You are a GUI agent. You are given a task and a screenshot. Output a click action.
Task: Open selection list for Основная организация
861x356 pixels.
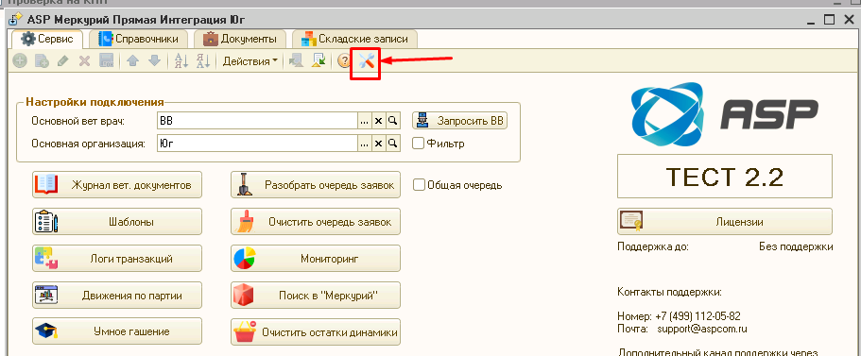[x=365, y=144]
